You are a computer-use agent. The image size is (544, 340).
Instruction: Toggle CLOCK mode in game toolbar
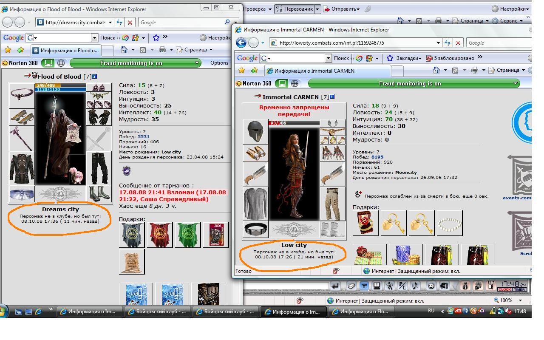click(x=505, y=289)
